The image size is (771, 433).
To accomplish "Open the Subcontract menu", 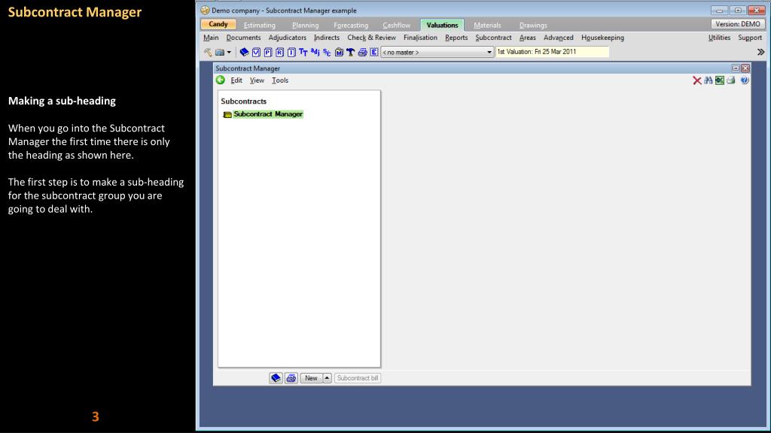I will pyautogui.click(x=493, y=38).
